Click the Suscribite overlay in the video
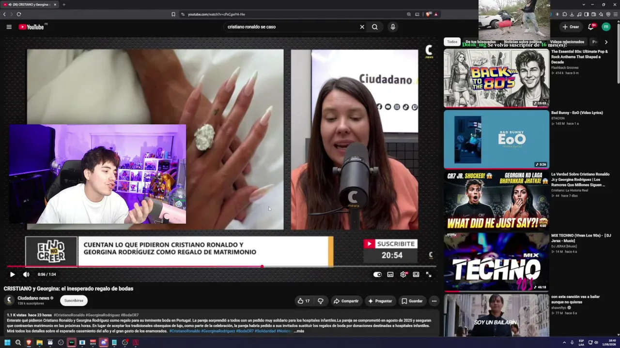The height and width of the screenshot is (348, 620). [390, 244]
